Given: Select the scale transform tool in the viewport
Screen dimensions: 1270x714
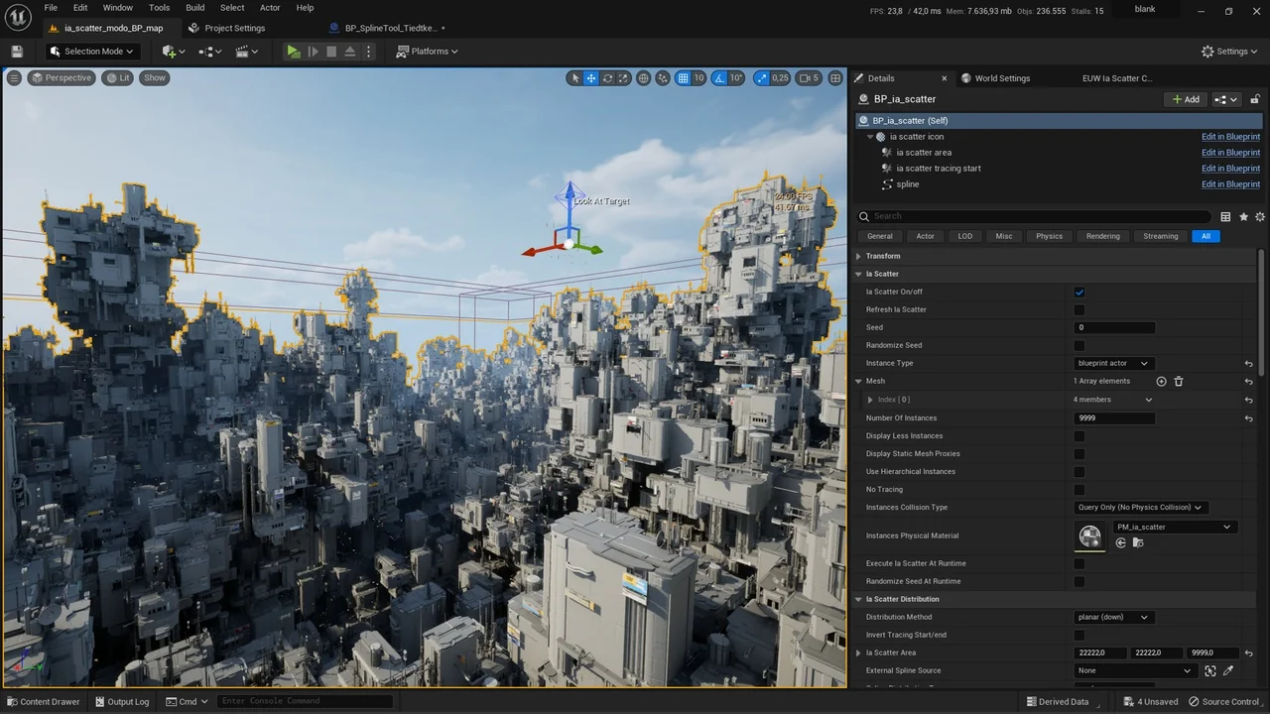Looking at the screenshot, I should 624,78.
